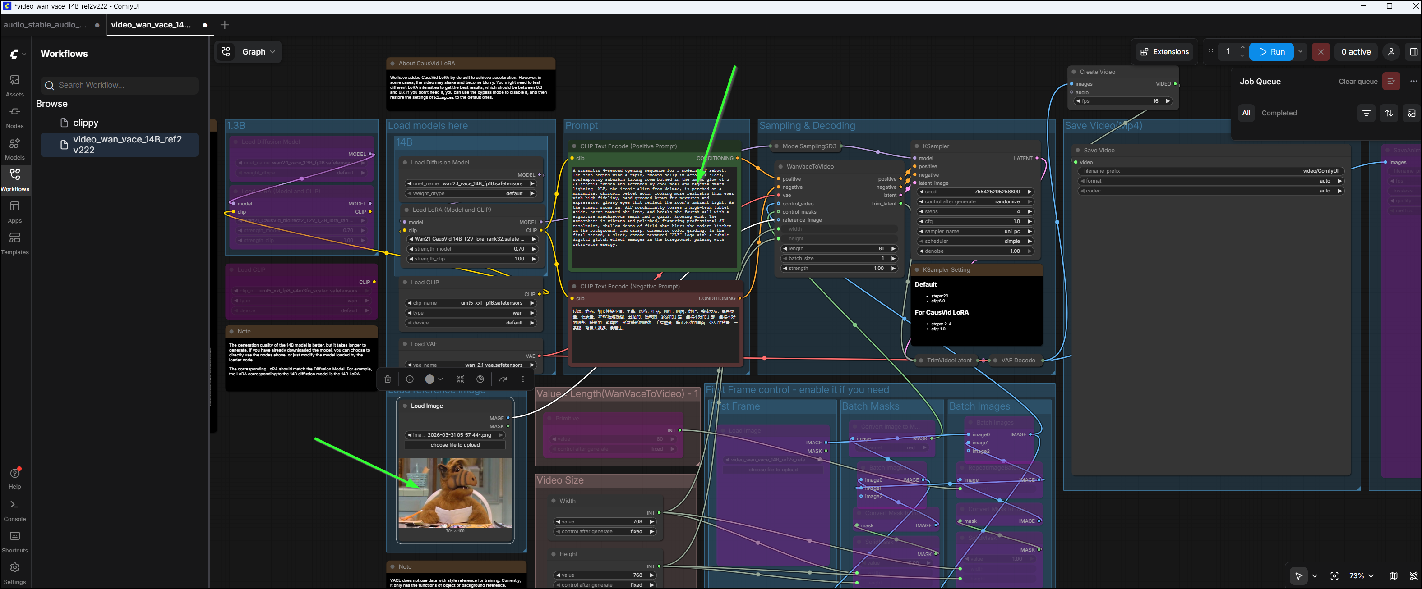Open the Models sidebar panel
Image resolution: width=1422 pixels, height=589 pixels.
coord(15,148)
